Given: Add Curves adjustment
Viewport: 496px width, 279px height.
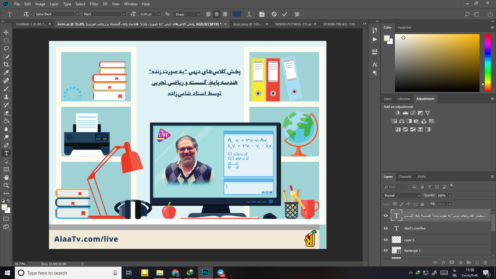Looking at the screenshot, I should (x=413, y=113).
